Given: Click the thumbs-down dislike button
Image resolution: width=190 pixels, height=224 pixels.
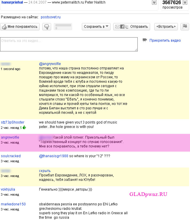Looking at the screenshot, I should coord(47,27).
